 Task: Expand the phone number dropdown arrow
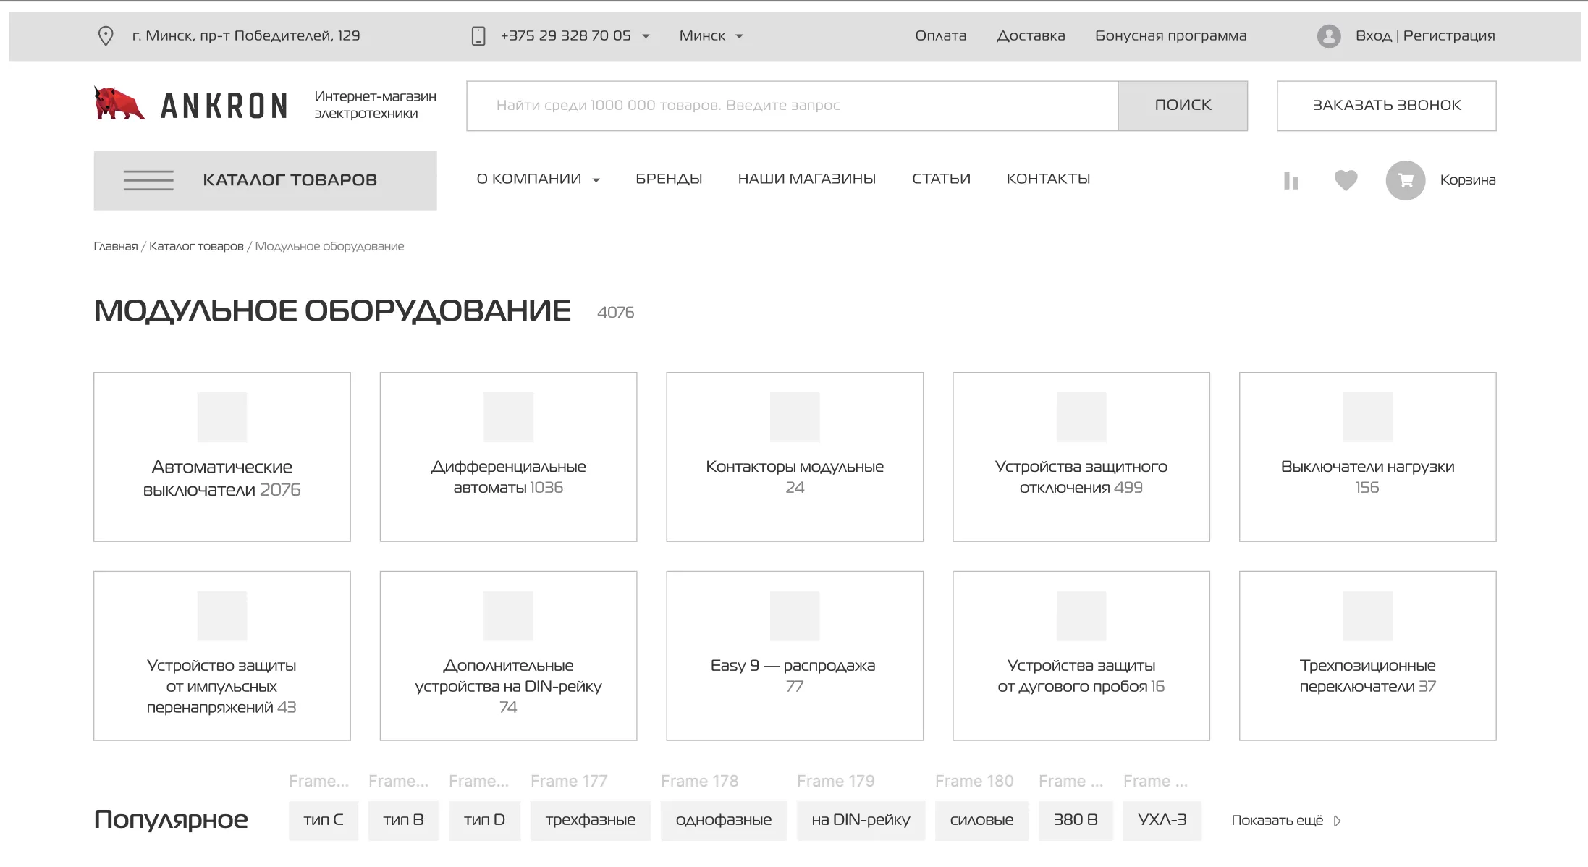point(646,36)
